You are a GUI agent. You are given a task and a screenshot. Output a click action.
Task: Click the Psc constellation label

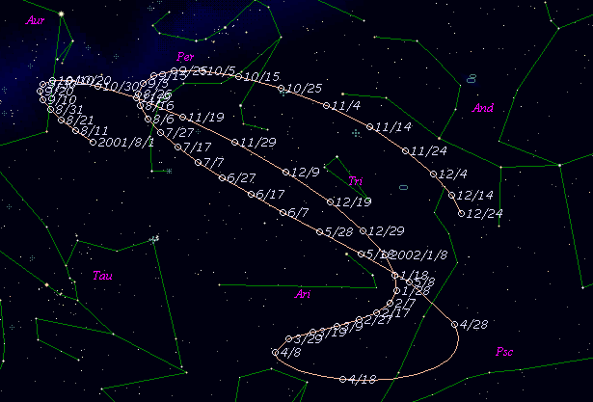(x=504, y=351)
